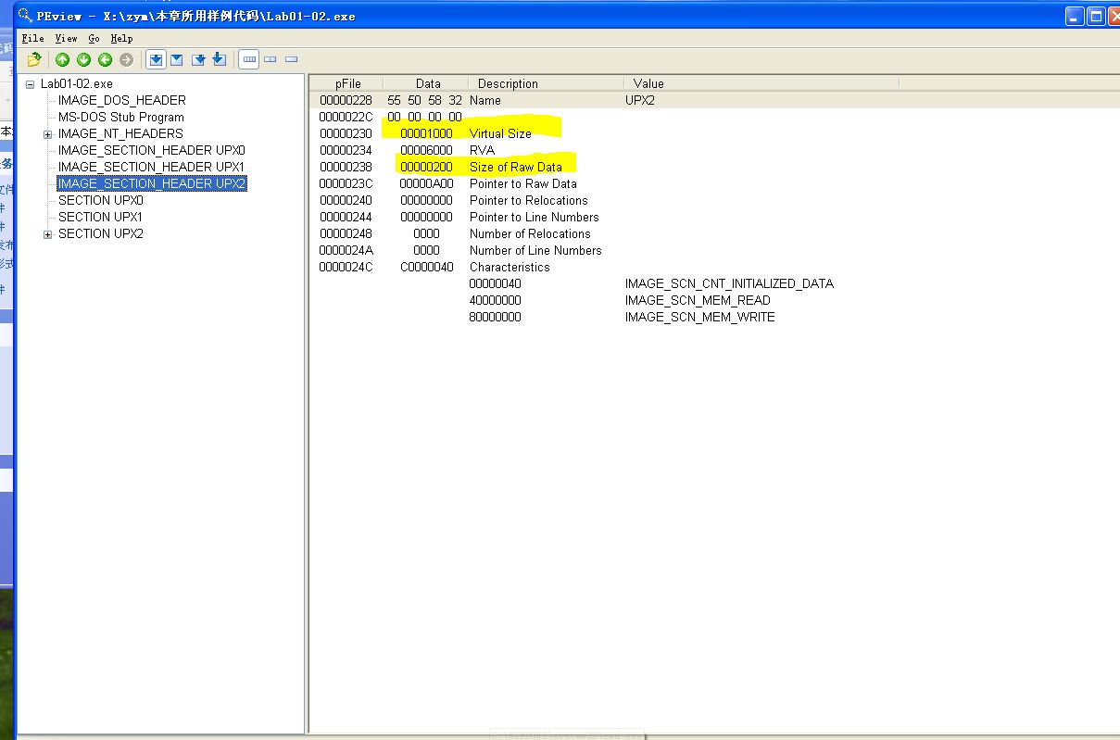Image resolution: width=1120 pixels, height=740 pixels.
Task: Select SECTION UPX0 in the tree
Action: 100,200
